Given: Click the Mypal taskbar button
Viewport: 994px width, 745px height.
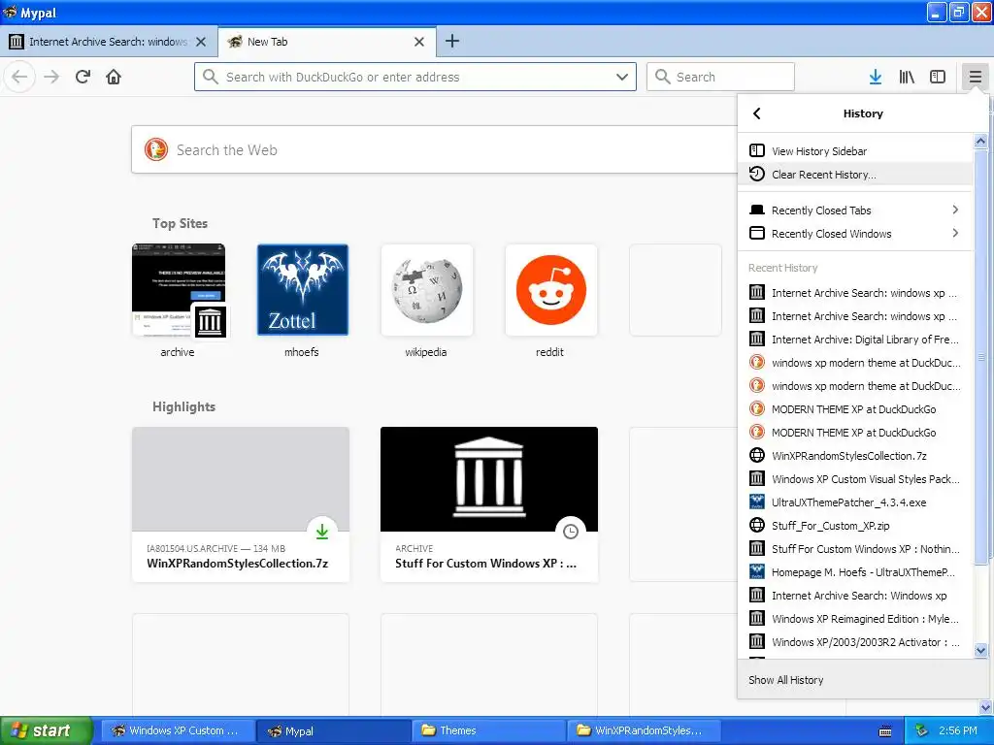Looking at the screenshot, I should coord(334,730).
